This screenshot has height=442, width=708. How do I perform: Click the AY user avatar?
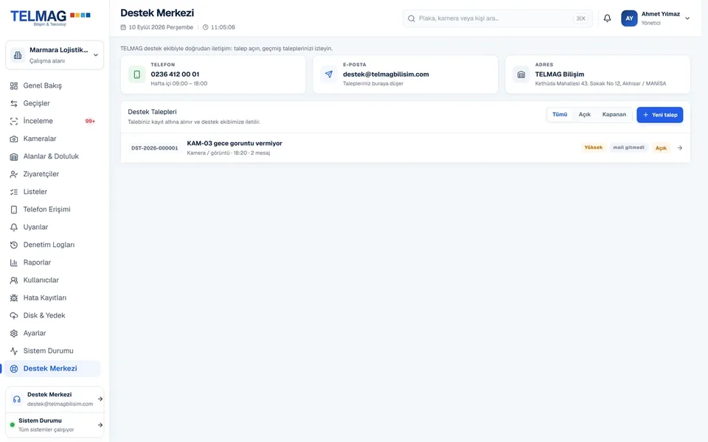pos(629,18)
